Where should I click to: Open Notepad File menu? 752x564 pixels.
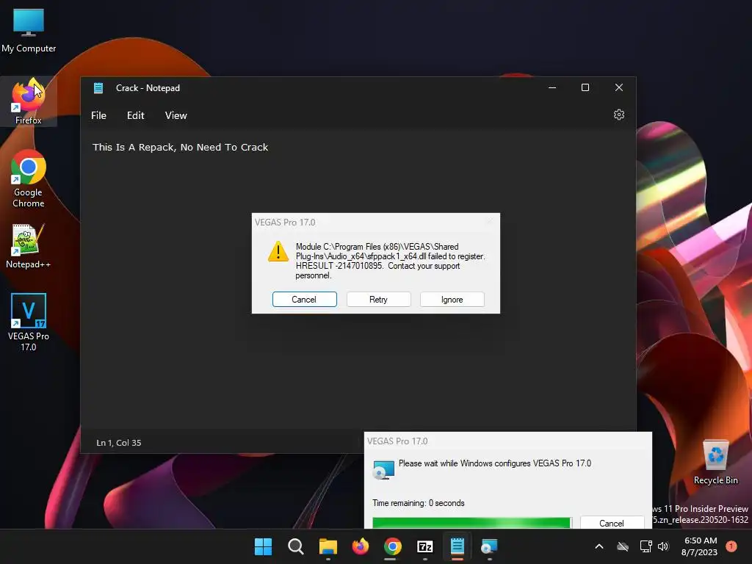tap(99, 115)
